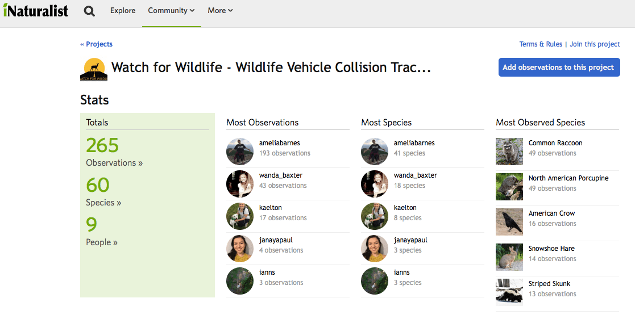Click wanda_baxter name above 18 species
The image size is (635, 319).
(416, 175)
